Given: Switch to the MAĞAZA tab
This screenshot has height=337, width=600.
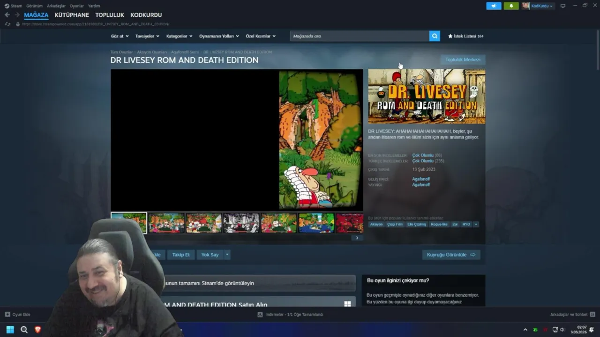Looking at the screenshot, I should (x=36, y=15).
